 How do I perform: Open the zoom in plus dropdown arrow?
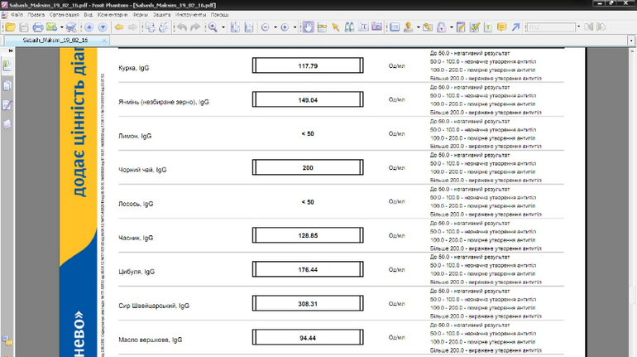pyautogui.click(x=295, y=27)
